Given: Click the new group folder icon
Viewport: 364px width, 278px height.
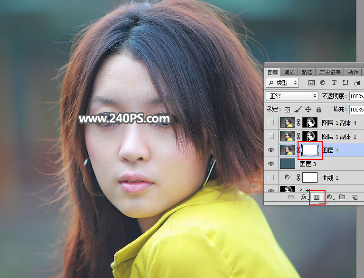Looking at the screenshot, I should pos(342,197).
